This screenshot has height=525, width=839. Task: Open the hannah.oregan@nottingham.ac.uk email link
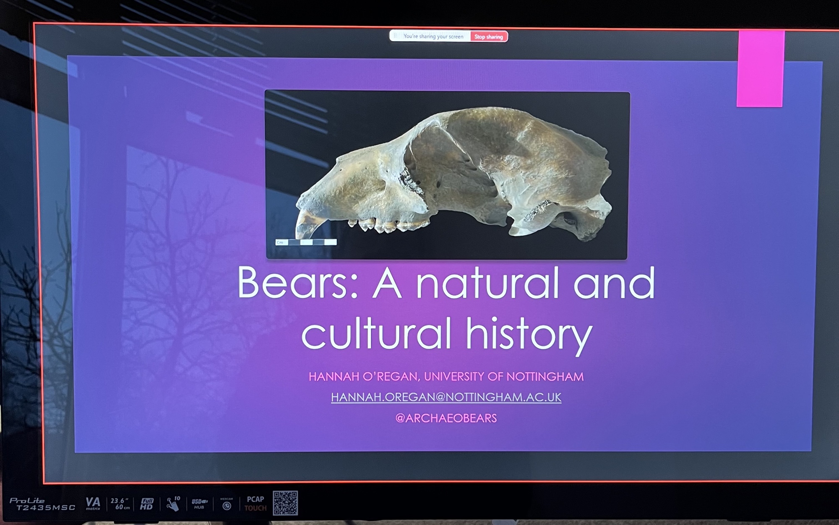(446, 397)
